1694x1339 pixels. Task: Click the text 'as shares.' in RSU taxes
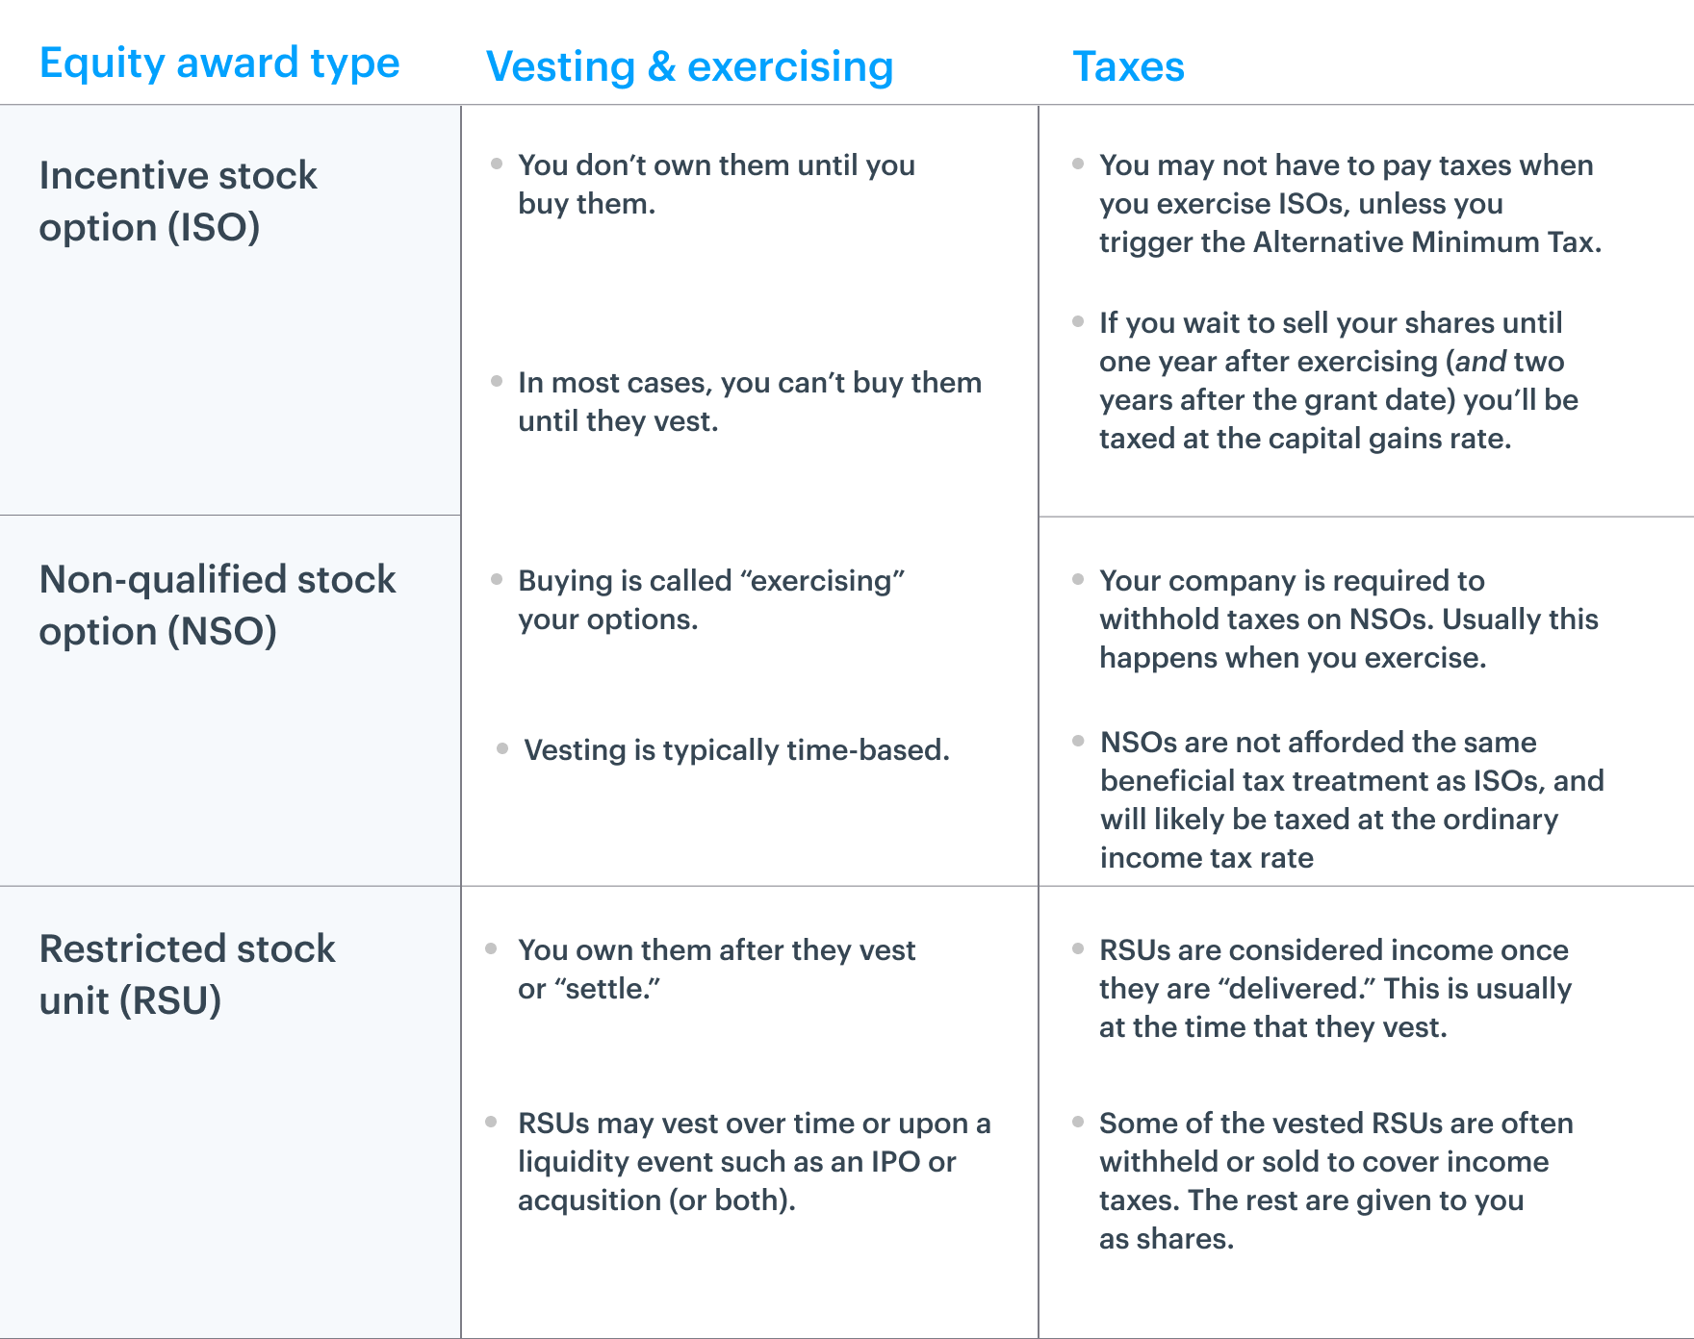point(1167,1239)
